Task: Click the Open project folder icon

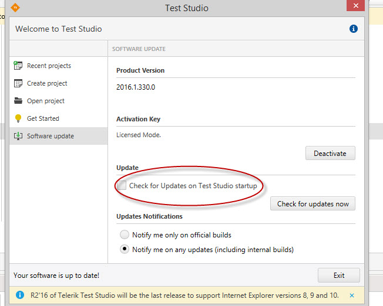Action: tap(18, 101)
